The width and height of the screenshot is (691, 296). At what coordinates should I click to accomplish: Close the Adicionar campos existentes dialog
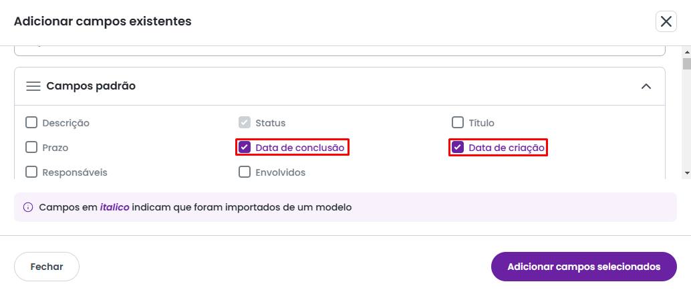666,21
